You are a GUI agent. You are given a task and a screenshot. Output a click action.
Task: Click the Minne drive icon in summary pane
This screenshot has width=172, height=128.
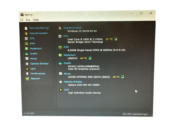(x=60, y=74)
